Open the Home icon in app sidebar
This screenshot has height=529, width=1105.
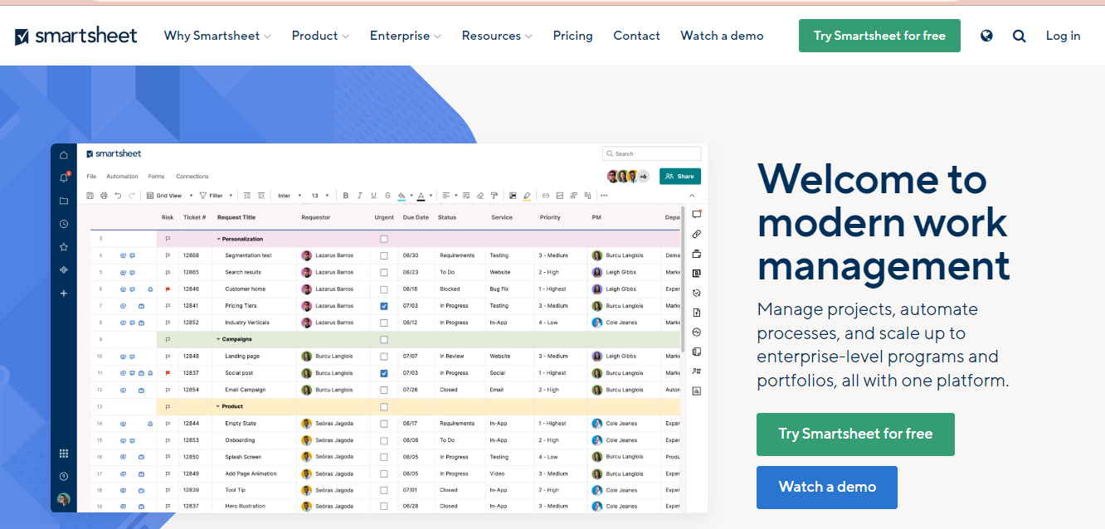64,155
